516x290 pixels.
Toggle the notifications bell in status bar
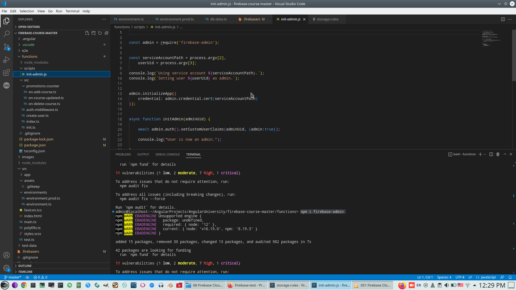pos(510,277)
